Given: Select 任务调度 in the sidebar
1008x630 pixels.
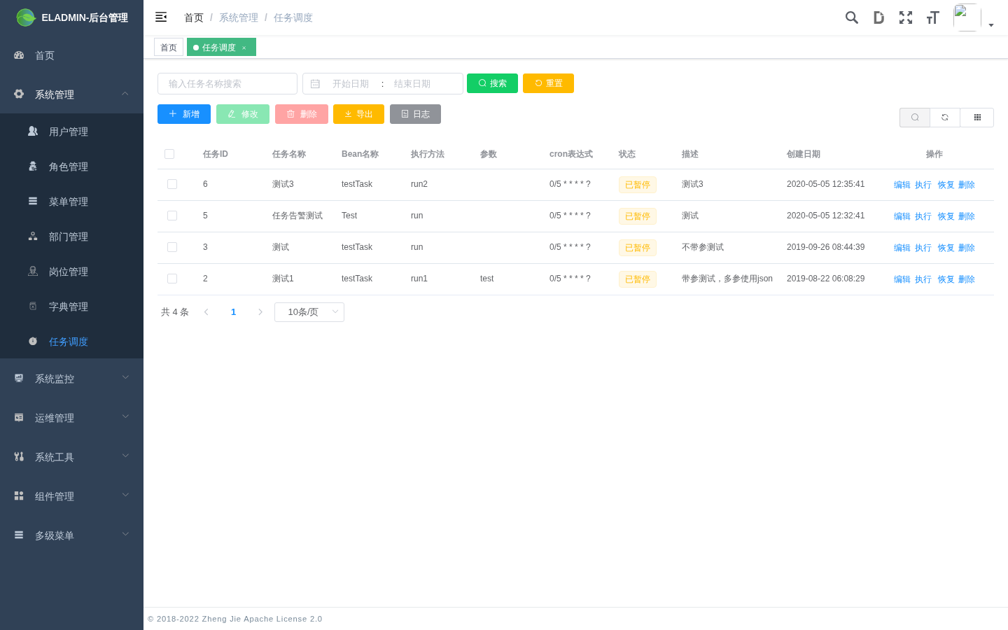Looking at the screenshot, I should click(x=71, y=342).
